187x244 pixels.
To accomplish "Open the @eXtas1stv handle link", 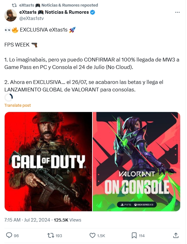I will 31,18.
